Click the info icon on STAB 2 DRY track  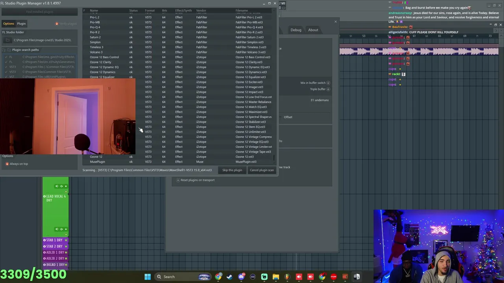tap(44, 246)
